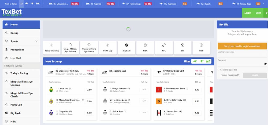Click Big Bash cricket tile
The width and height of the screenshot is (268, 125).
(x=126, y=48)
